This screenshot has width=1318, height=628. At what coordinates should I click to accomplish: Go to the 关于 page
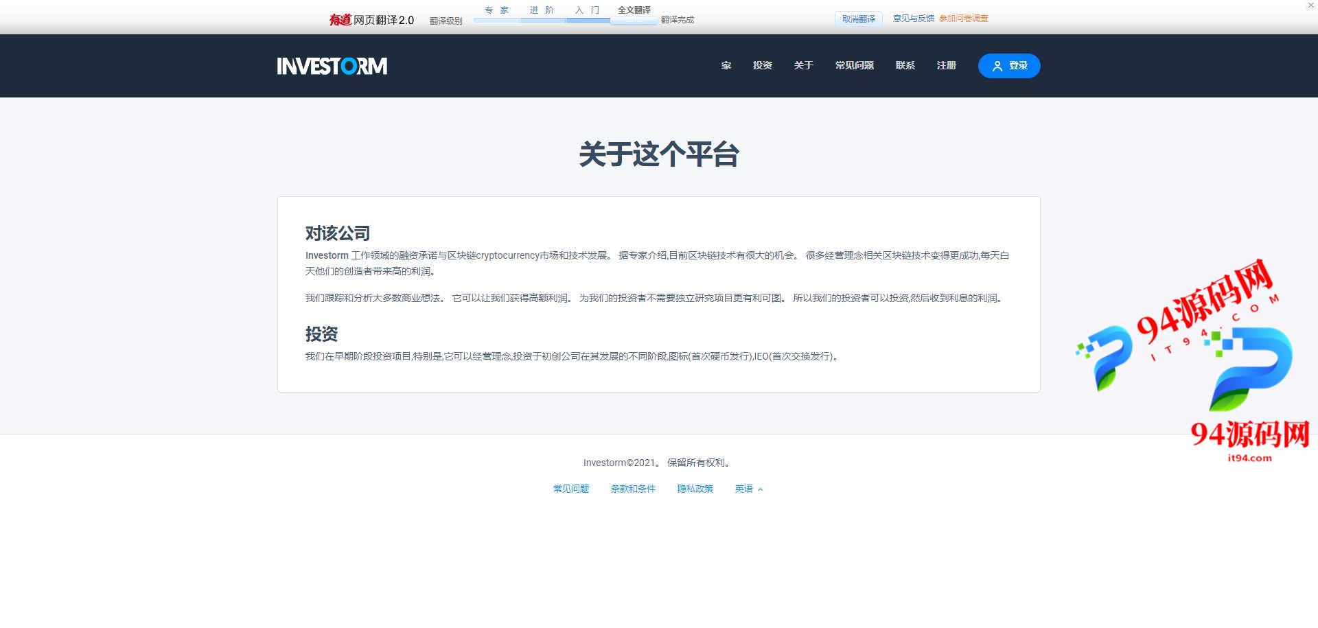point(804,65)
